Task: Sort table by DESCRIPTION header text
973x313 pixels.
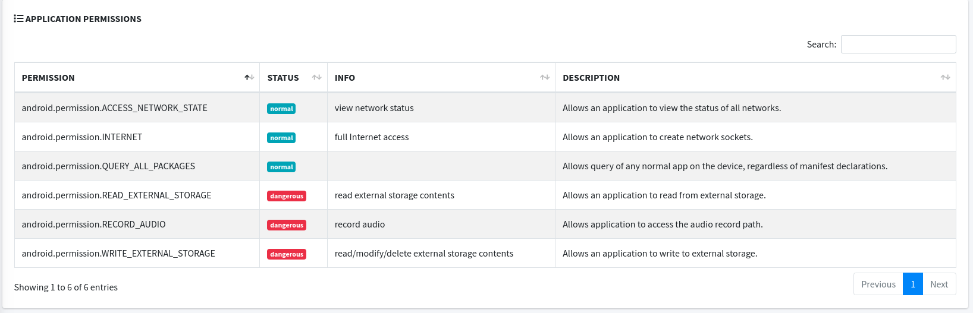Action: tap(591, 78)
